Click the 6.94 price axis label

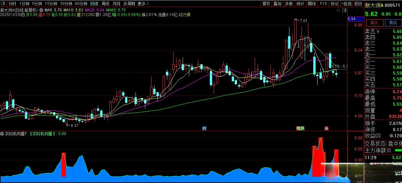point(351,19)
